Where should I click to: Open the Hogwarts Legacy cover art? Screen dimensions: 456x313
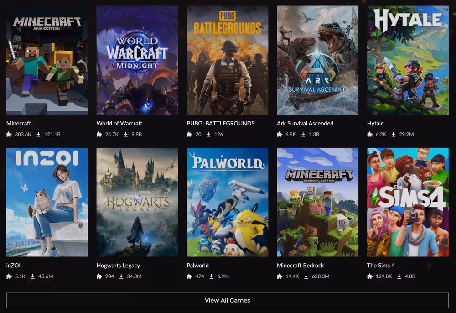137,202
